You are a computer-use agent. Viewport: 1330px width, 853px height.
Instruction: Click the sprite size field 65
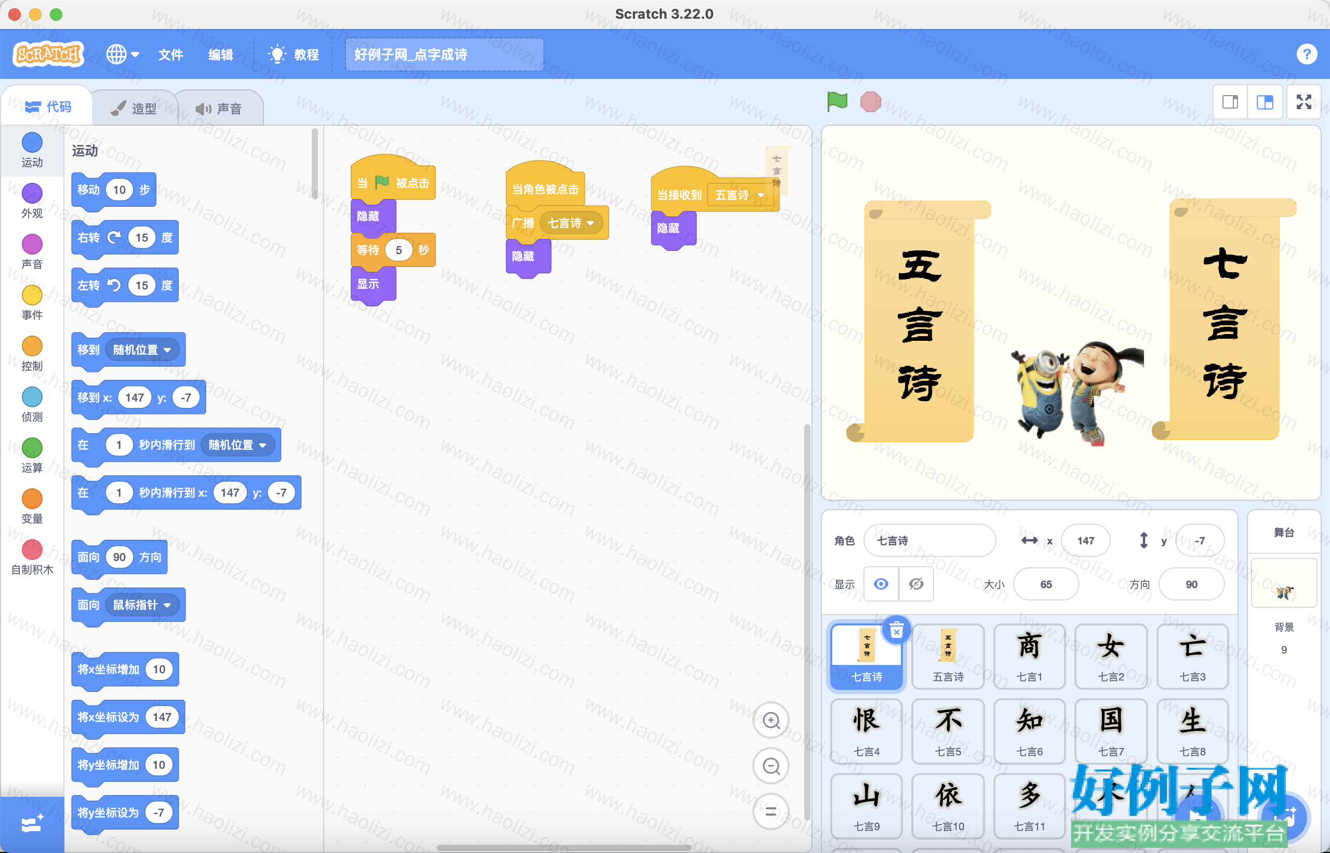[x=1046, y=584]
